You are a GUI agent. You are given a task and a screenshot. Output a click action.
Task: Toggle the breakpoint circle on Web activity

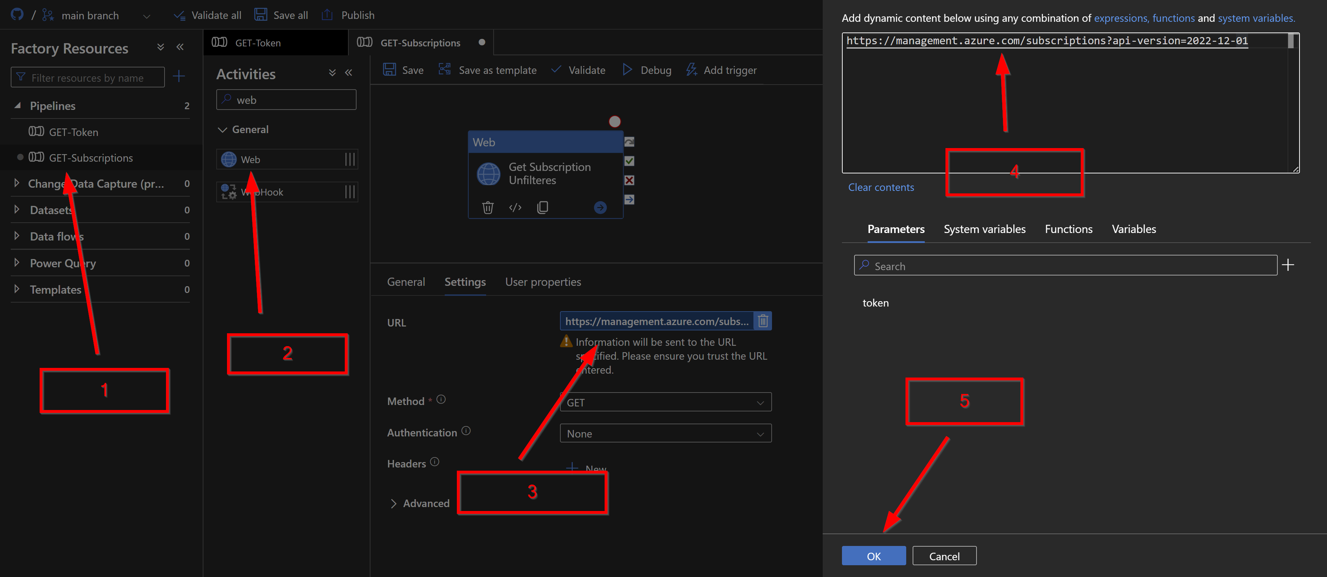(x=615, y=122)
